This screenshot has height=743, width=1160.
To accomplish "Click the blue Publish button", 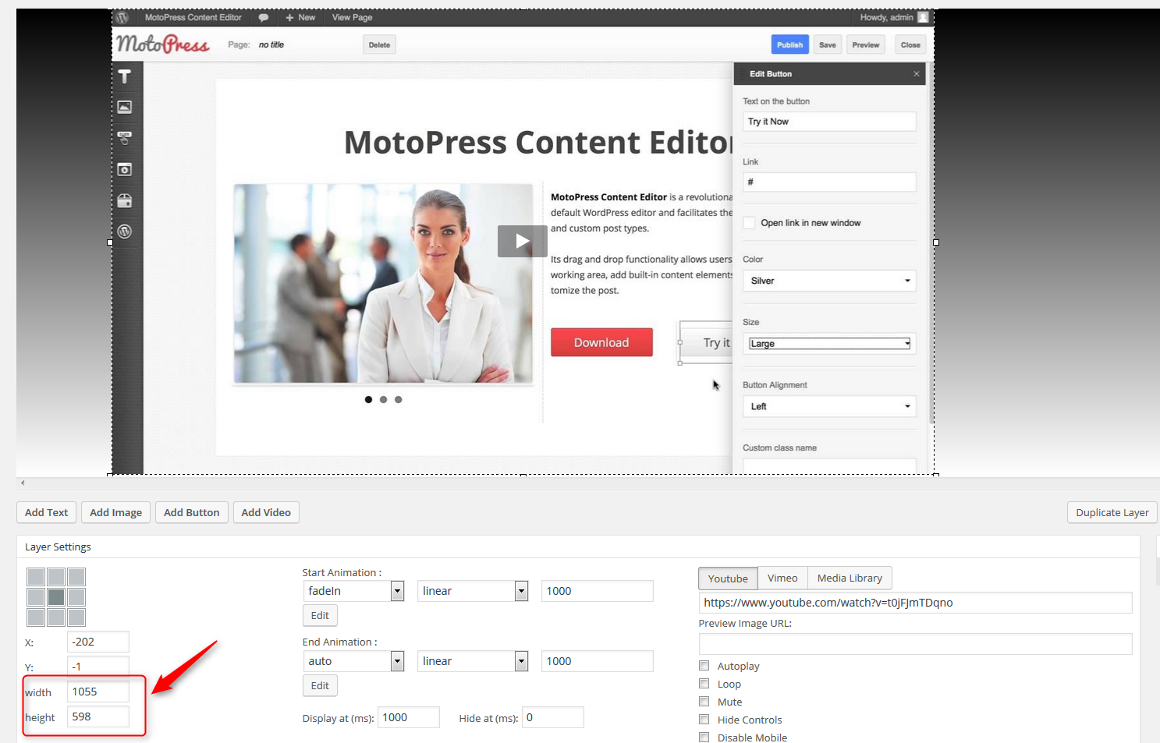I will point(790,45).
